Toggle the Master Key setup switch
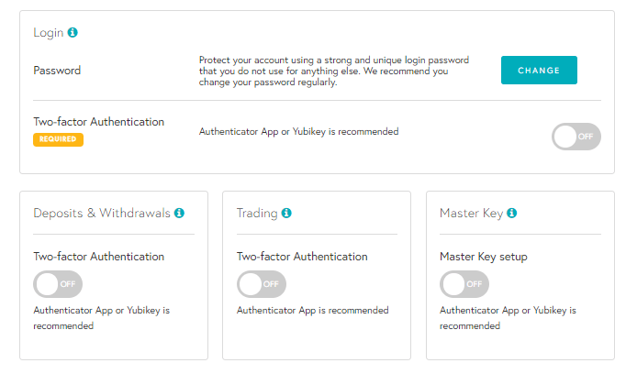 pos(464,284)
